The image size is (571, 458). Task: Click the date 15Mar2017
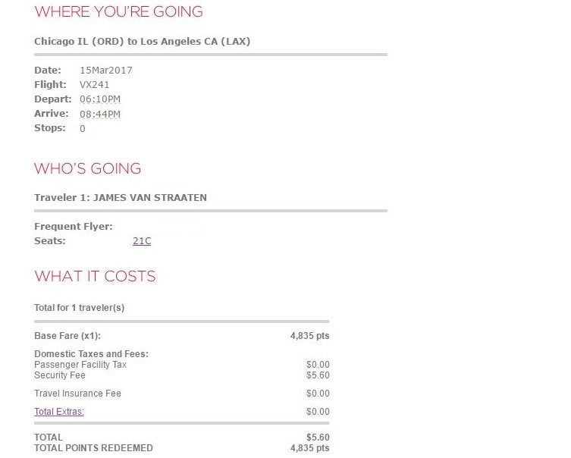click(105, 71)
